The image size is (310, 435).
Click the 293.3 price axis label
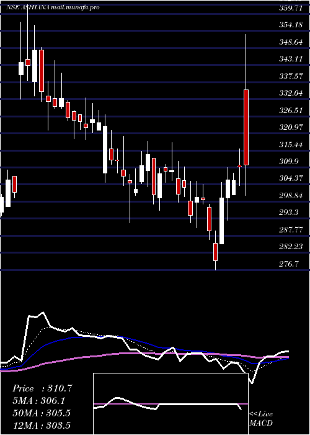click(x=289, y=213)
